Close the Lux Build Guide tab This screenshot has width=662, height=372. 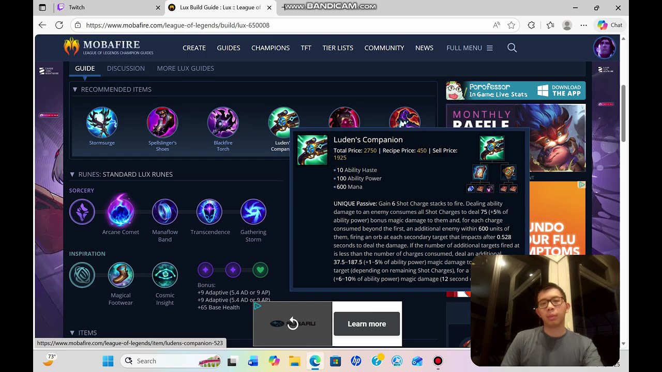[269, 7]
